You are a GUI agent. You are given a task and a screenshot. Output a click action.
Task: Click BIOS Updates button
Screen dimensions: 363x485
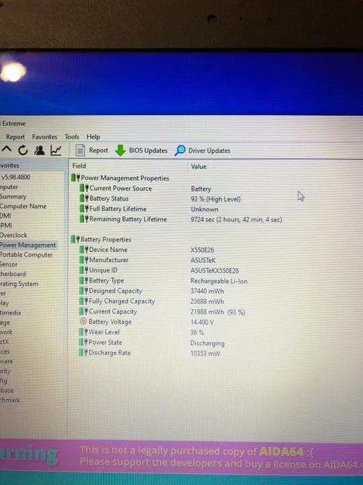pyautogui.click(x=141, y=150)
